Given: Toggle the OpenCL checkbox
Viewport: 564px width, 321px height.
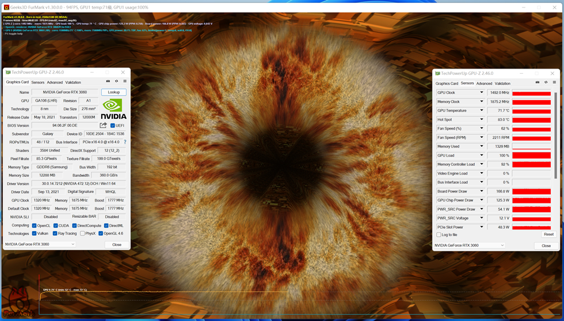Looking at the screenshot, I should pyautogui.click(x=34, y=225).
